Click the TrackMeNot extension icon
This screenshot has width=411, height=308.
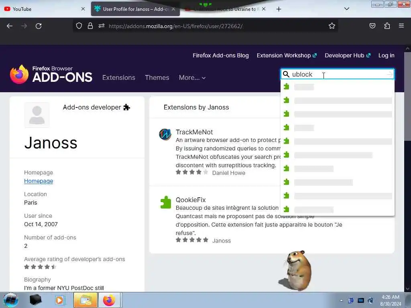tap(165, 134)
